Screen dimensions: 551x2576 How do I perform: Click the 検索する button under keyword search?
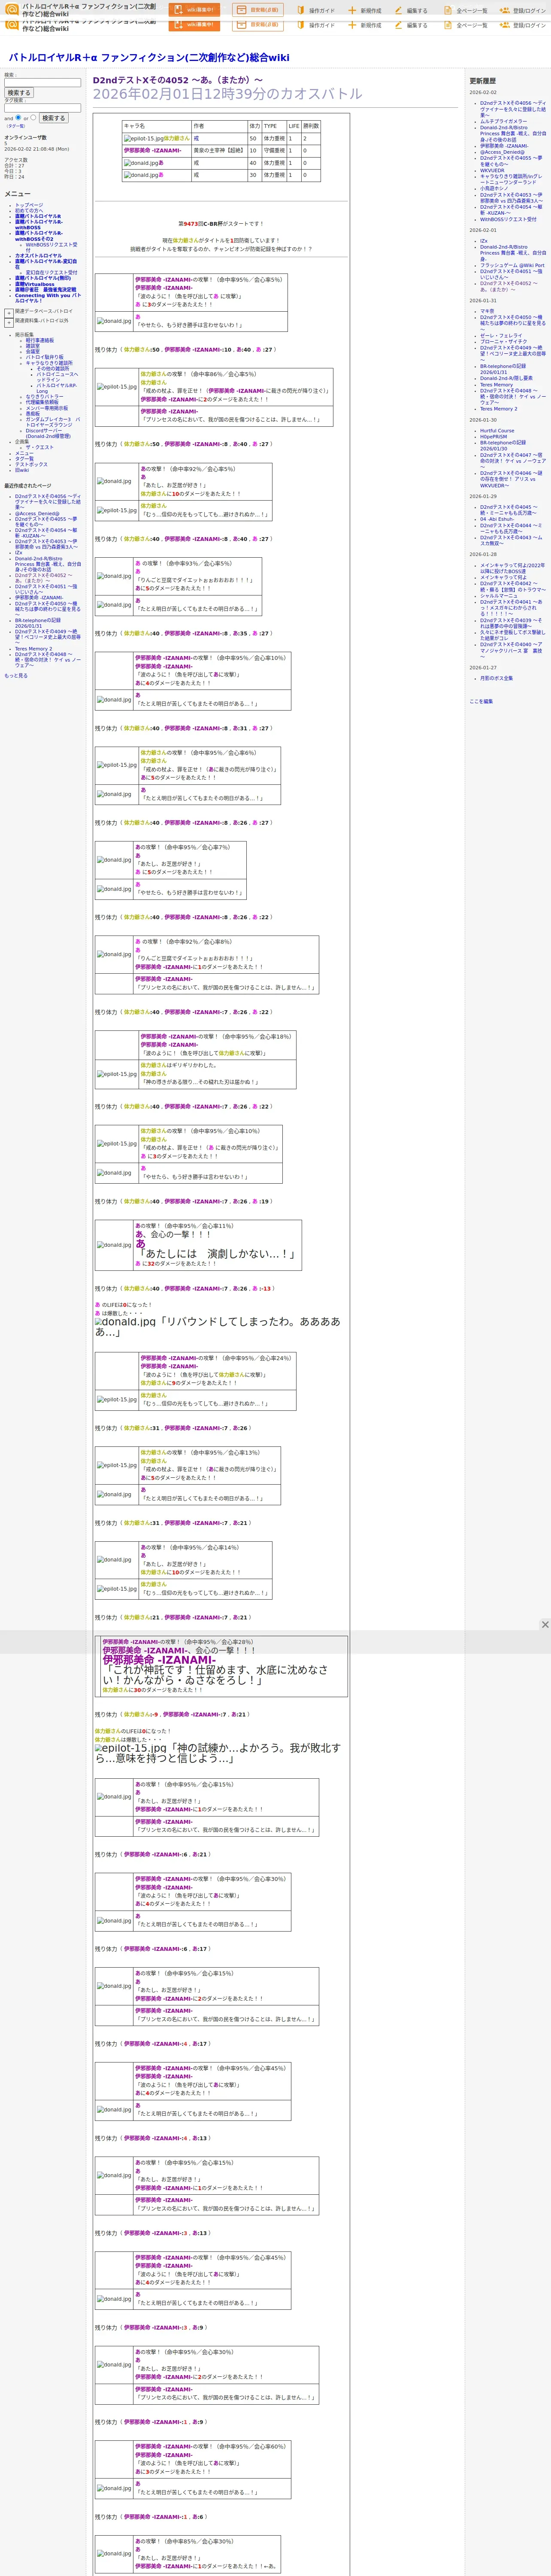point(19,93)
